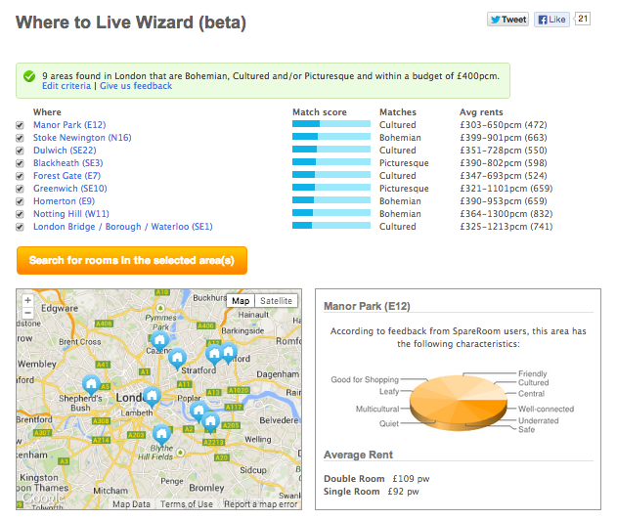Image resolution: width=617 pixels, height=520 pixels.
Task: Click the map marker beside the London label
Action: [x=152, y=397]
